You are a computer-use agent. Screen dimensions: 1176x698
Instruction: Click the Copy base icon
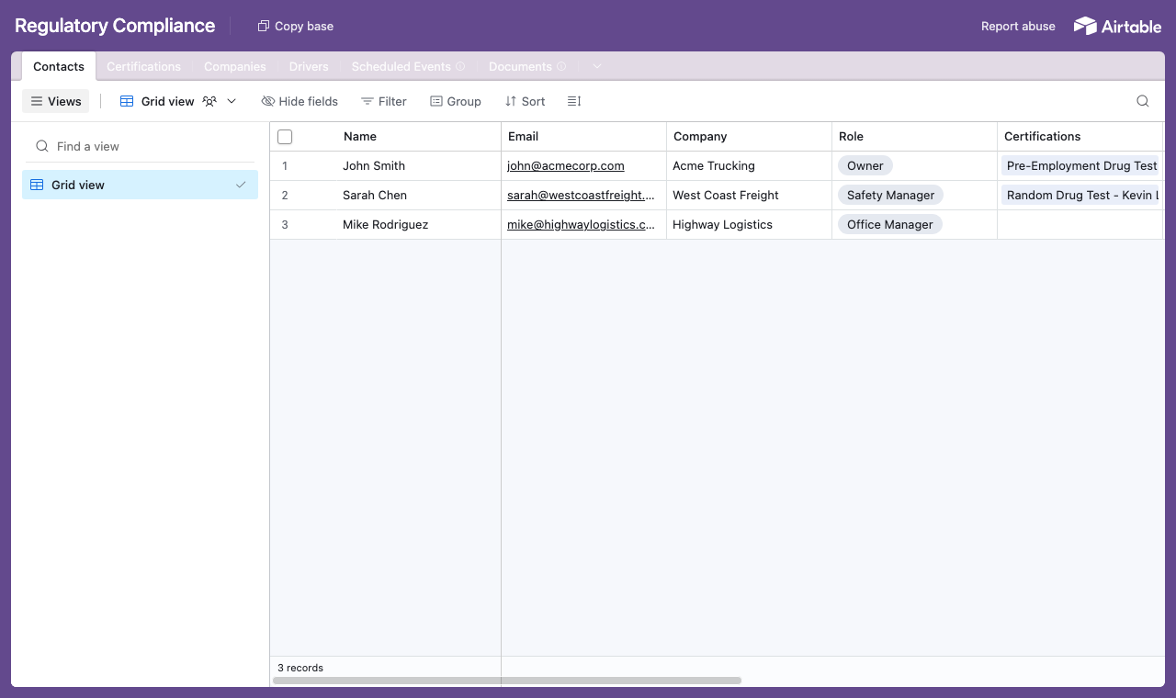pos(264,26)
